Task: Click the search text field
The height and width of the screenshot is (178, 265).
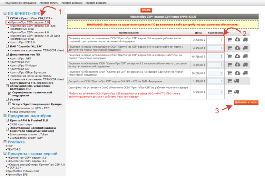Action: (103, 10)
